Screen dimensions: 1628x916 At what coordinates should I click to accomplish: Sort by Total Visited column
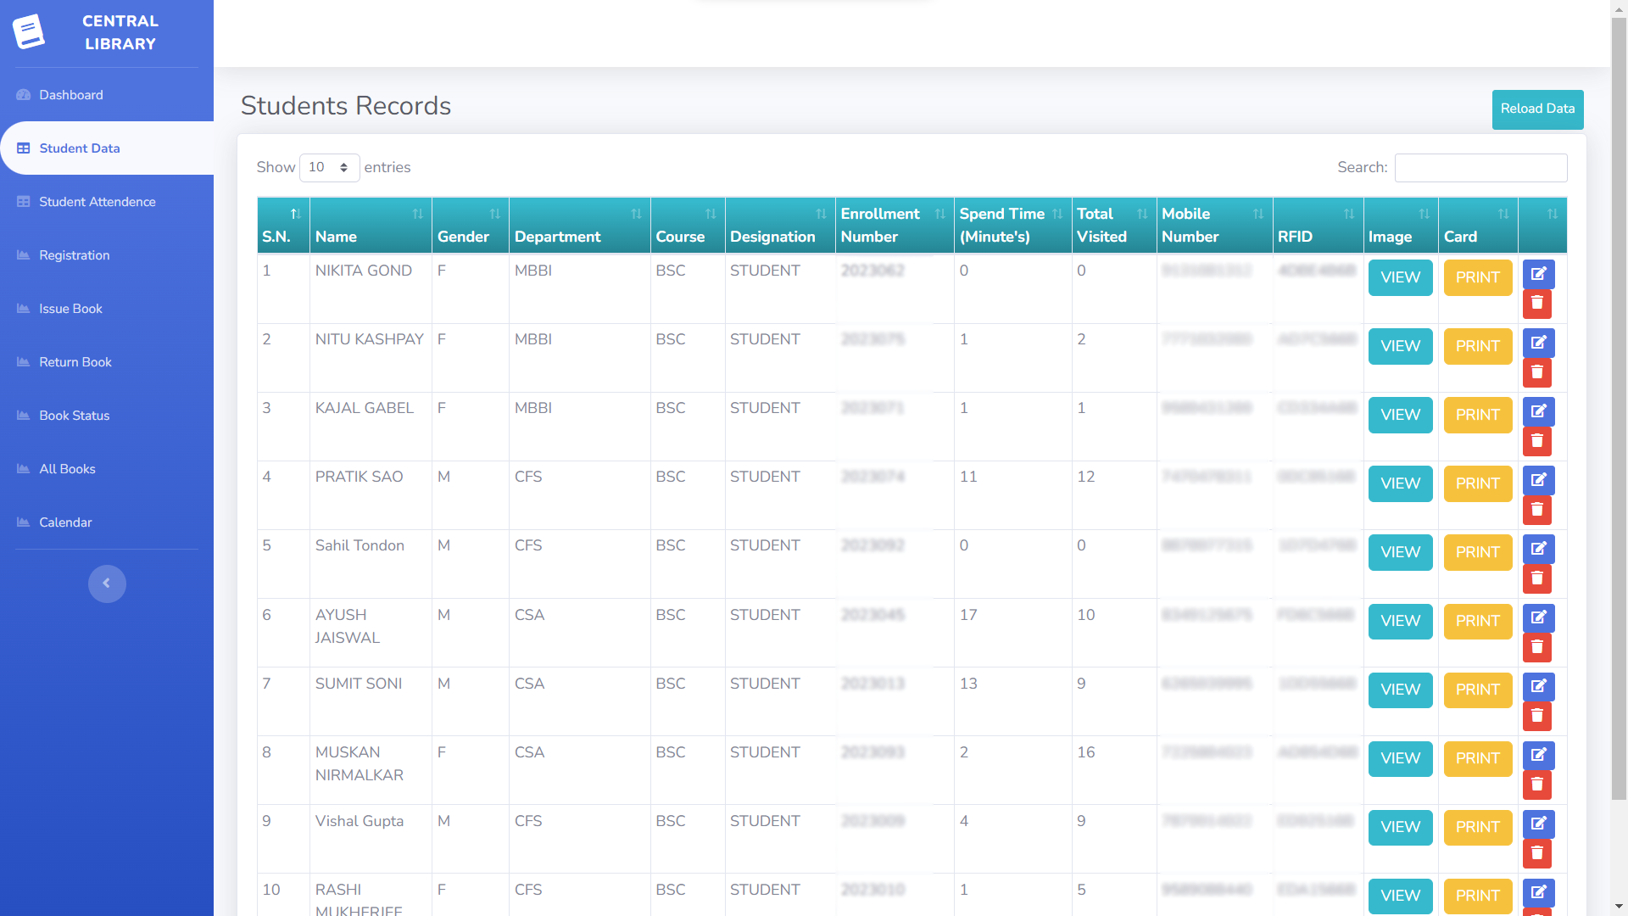pyautogui.click(x=1113, y=226)
